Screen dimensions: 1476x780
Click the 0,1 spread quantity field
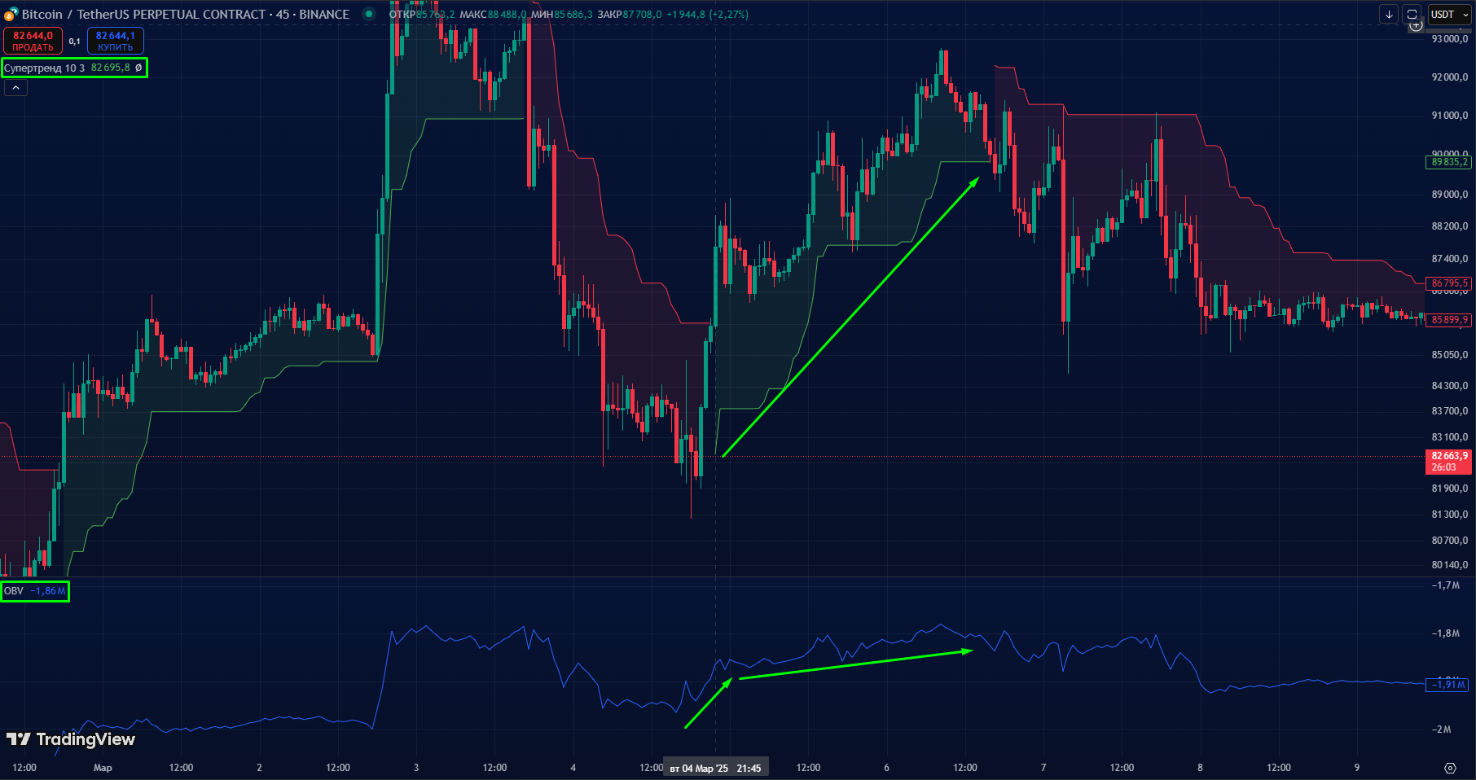[x=74, y=41]
